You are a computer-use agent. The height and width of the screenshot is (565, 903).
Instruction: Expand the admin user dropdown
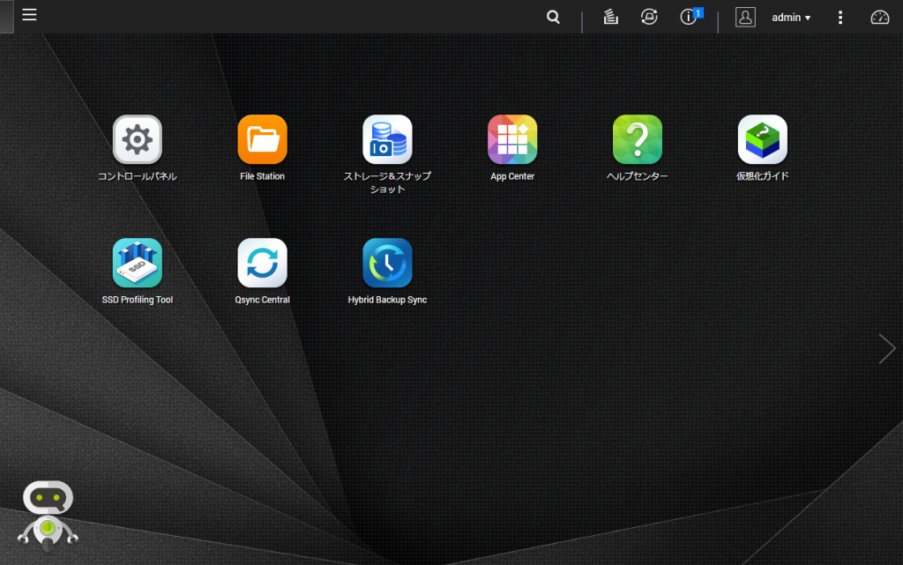pyautogui.click(x=791, y=18)
